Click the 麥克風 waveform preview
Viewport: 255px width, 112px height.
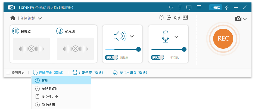[x=75, y=49]
